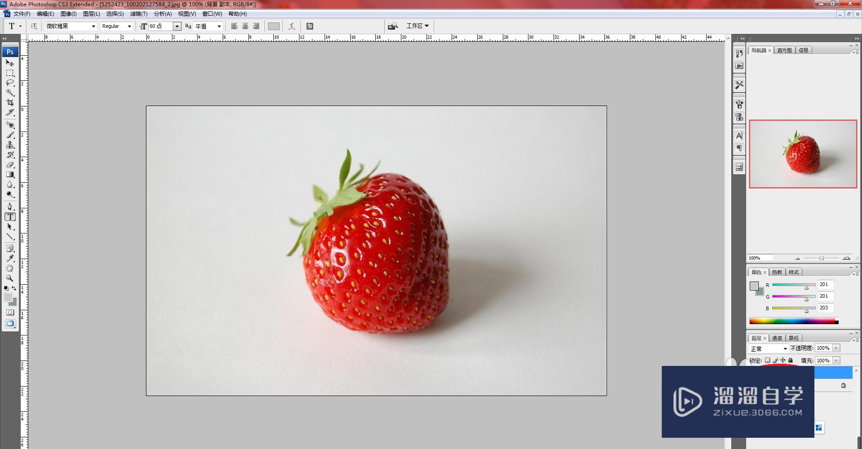Select the Blur tool
The image size is (862, 449).
(10, 184)
